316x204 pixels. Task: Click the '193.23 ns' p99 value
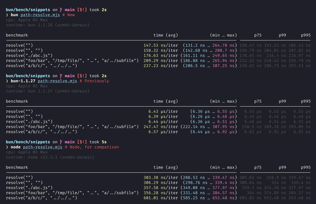pos(275,45)
